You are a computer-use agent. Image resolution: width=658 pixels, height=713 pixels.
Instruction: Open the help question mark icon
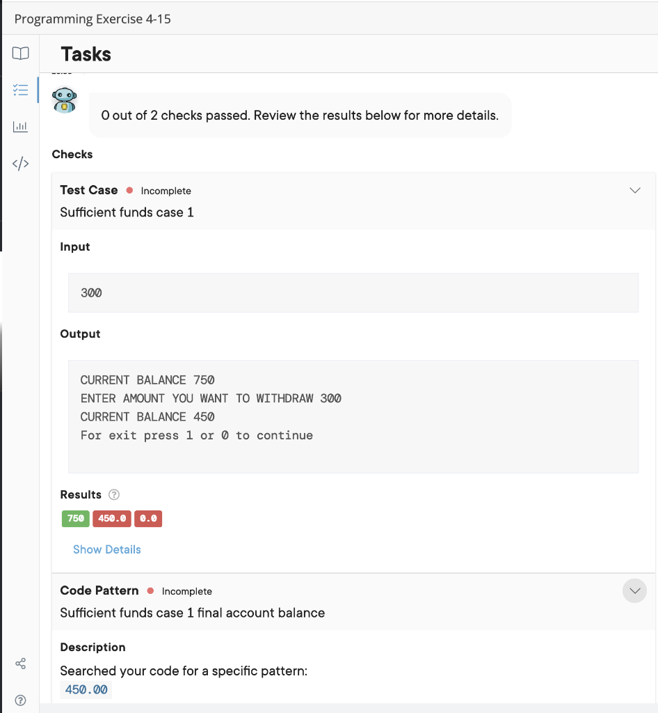(20, 700)
